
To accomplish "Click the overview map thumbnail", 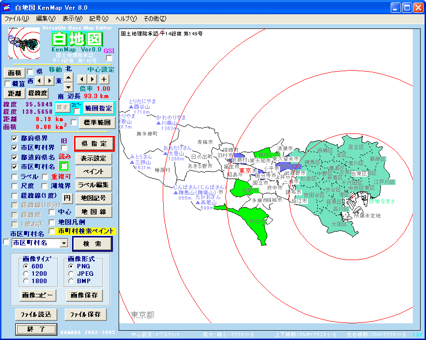I will (24, 43).
